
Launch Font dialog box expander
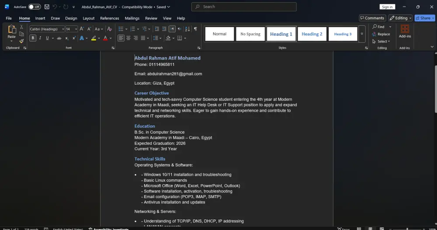tap(113, 48)
